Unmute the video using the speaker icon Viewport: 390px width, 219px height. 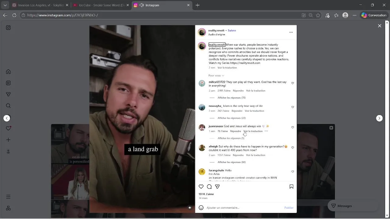(x=190, y=208)
